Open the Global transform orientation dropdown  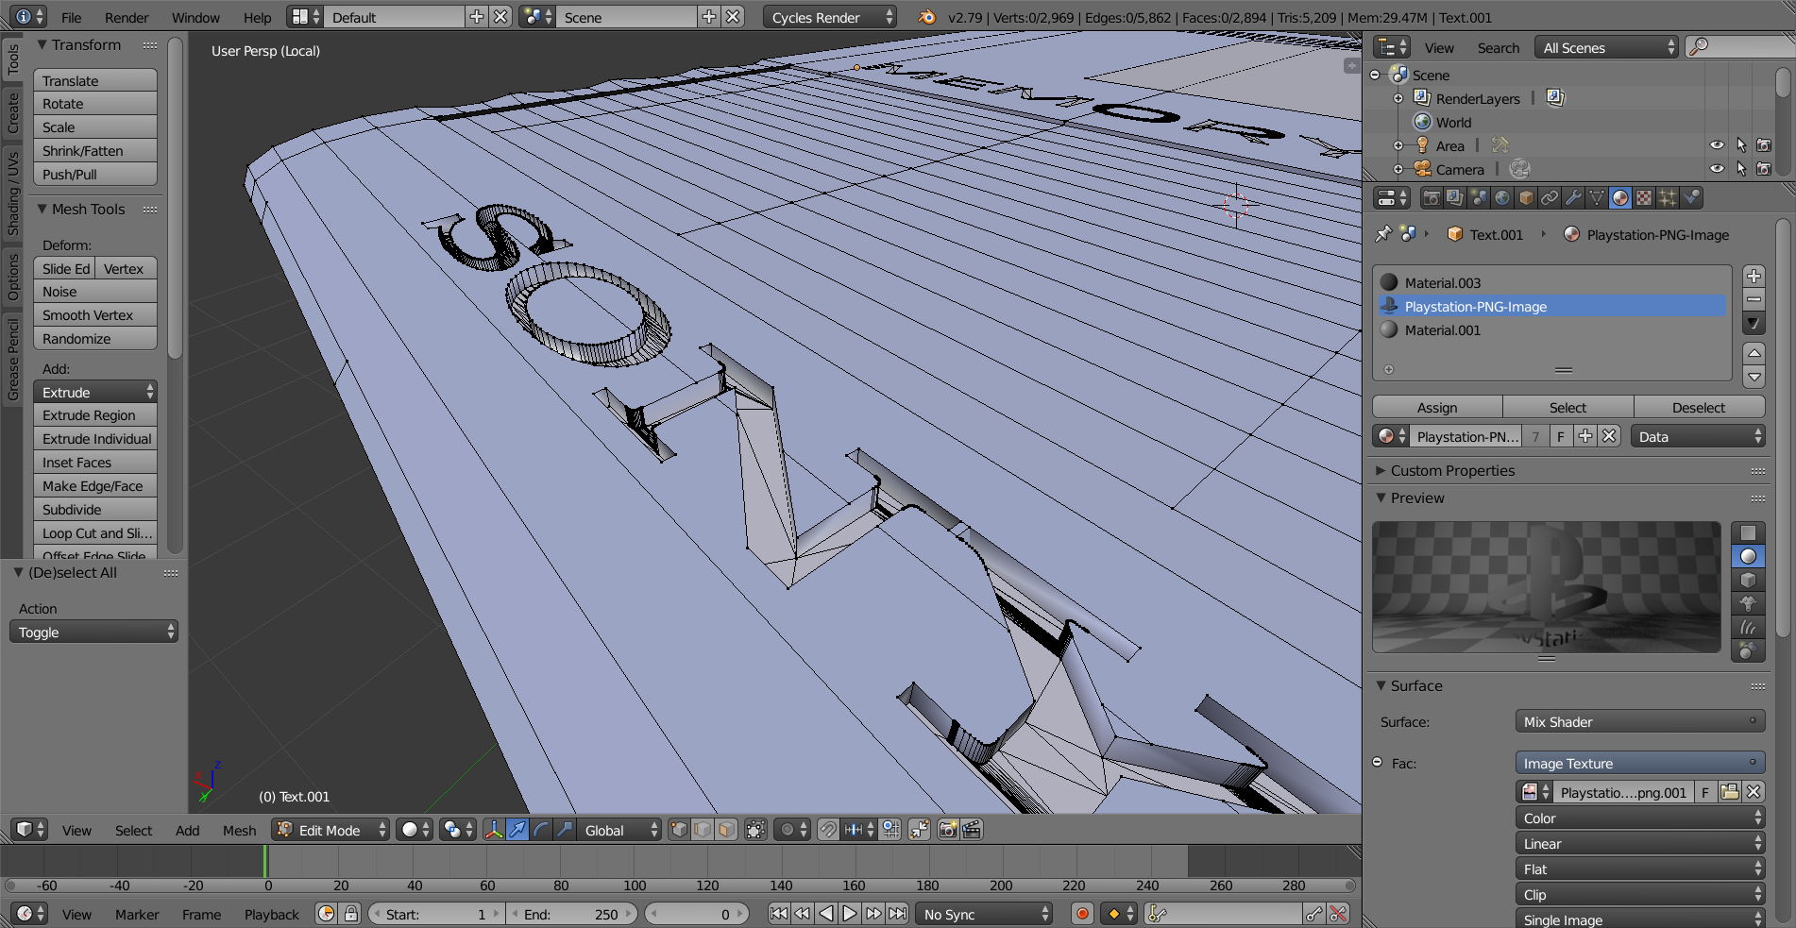pos(618,830)
